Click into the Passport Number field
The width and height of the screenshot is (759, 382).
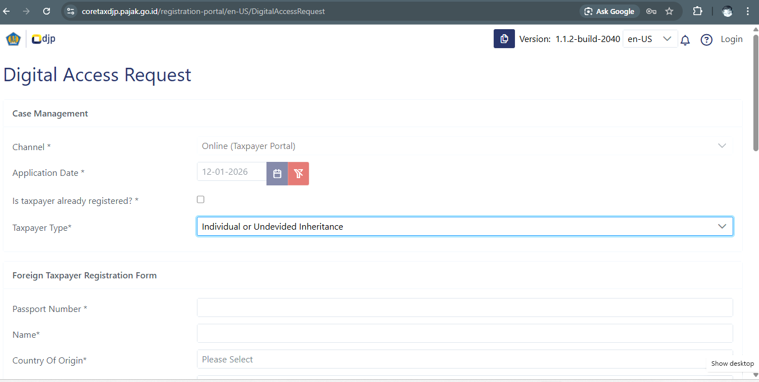coord(464,308)
